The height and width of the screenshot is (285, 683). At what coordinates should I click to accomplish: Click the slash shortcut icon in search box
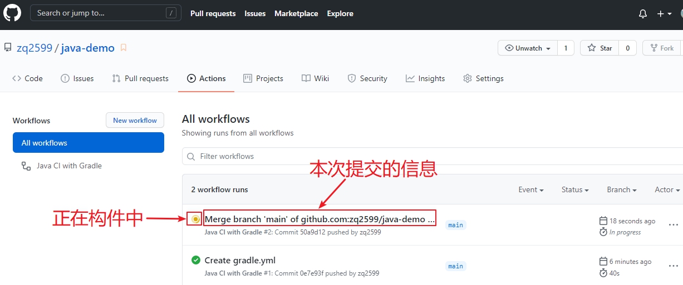(171, 13)
